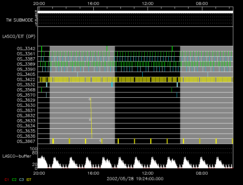Select the OS_3532 row label

26,85
